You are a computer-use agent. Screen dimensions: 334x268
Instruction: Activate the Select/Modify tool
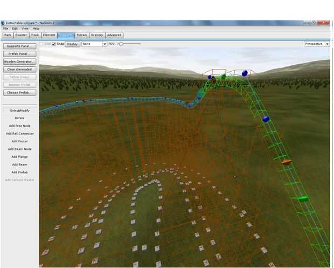click(19, 111)
